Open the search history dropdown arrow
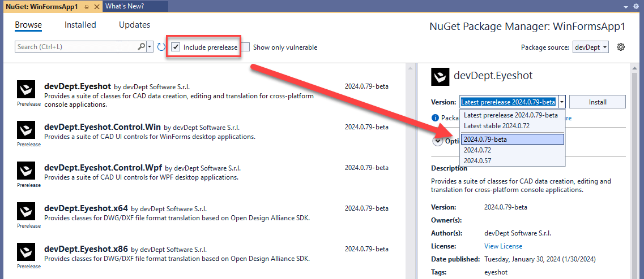The height and width of the screenshot is (279, 644). pos(150,47)
